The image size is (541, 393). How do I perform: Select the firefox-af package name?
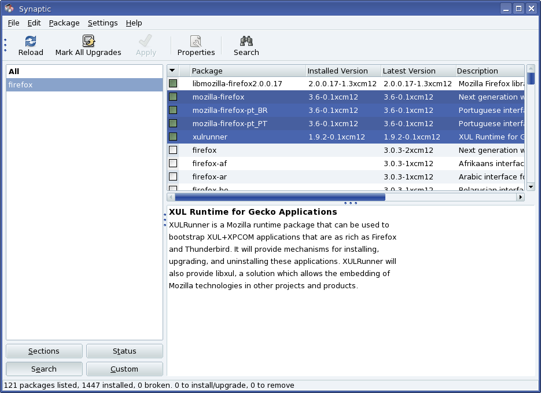209,164
